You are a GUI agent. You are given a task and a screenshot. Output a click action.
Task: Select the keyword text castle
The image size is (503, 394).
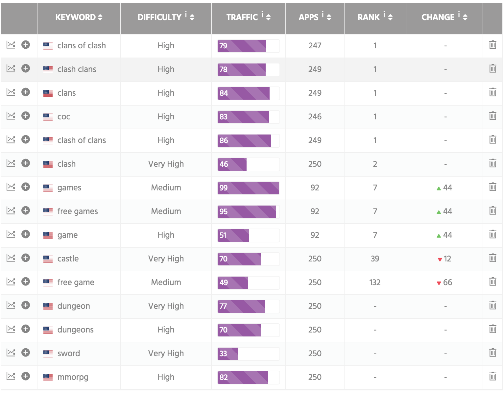tap(68, 259)
